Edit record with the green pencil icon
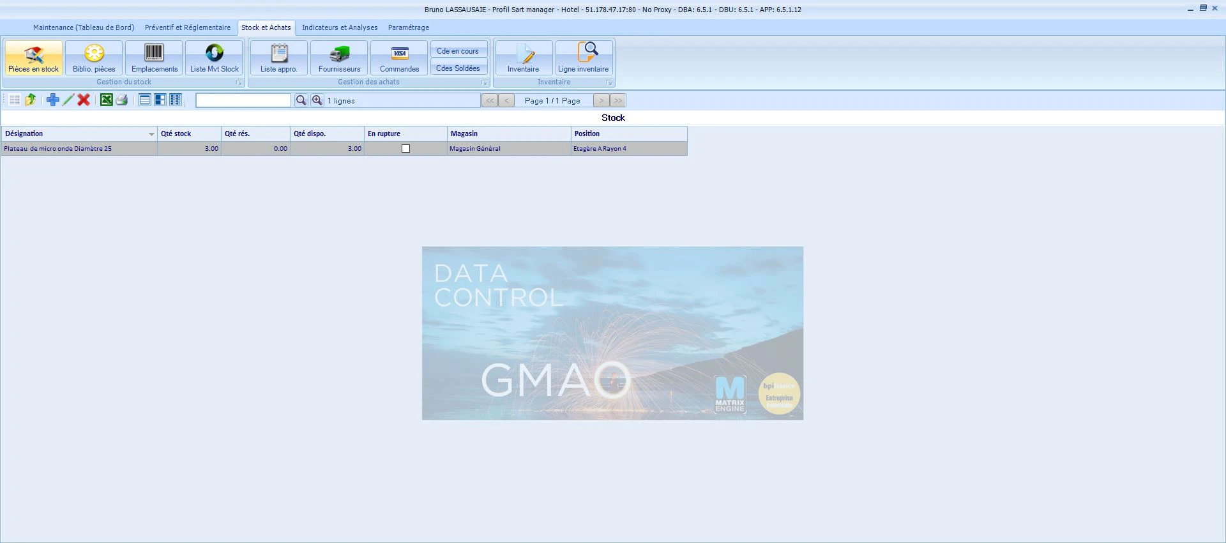Image resolution: width=1226 pixels, height=543 pixels. 68,100
